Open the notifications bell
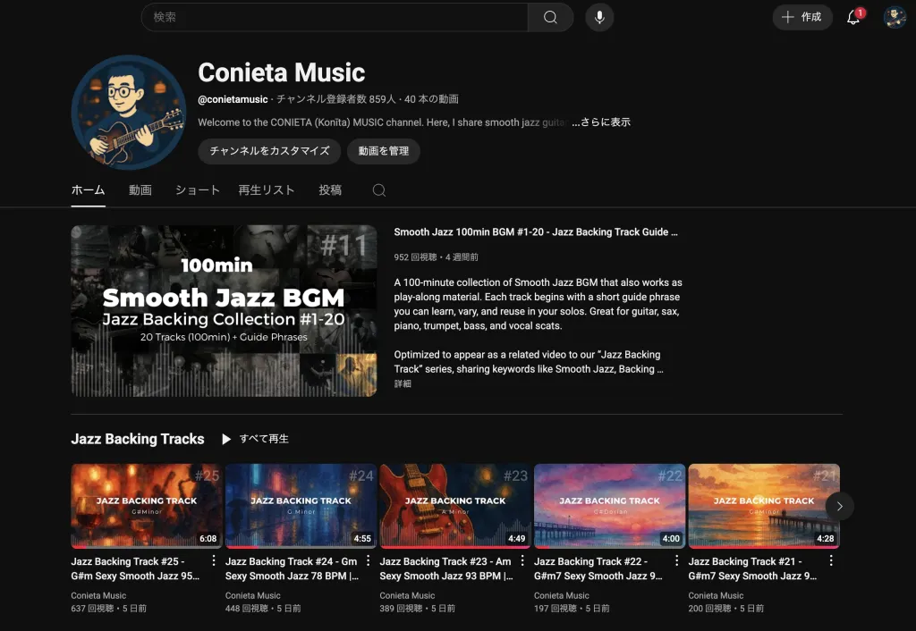 tap(853, 17)
